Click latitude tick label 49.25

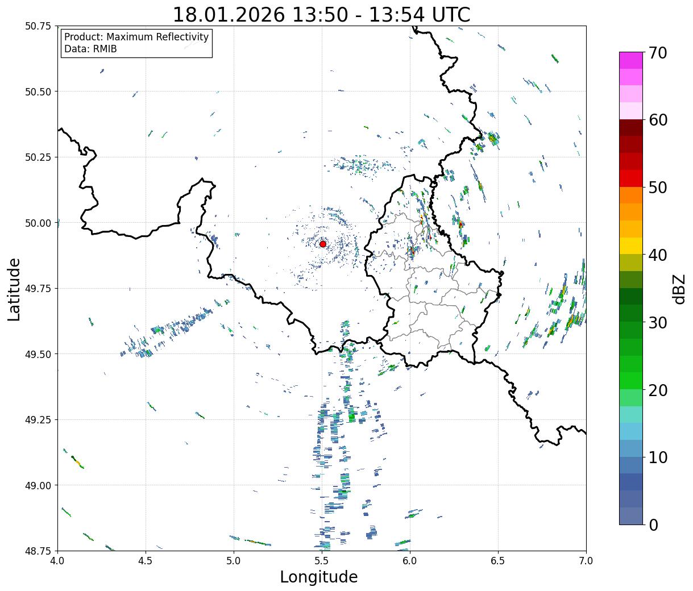(38, 420)
